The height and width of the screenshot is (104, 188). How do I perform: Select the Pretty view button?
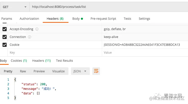pyautogui.click(x=8, y=71)
